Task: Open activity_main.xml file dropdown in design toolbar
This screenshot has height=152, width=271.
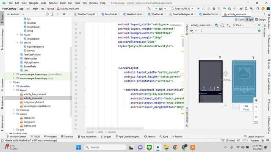Action: coord(201,25)
